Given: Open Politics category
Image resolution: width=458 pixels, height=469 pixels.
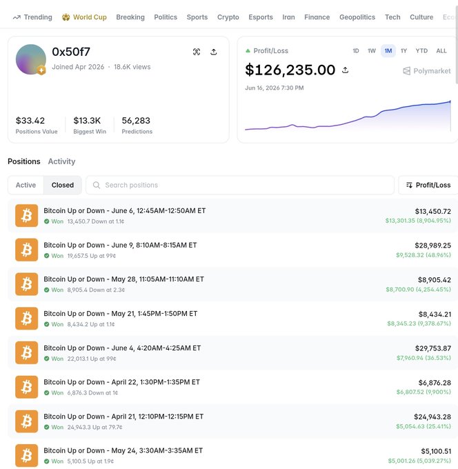Looking at the screenshot, I should pos(166,17).
